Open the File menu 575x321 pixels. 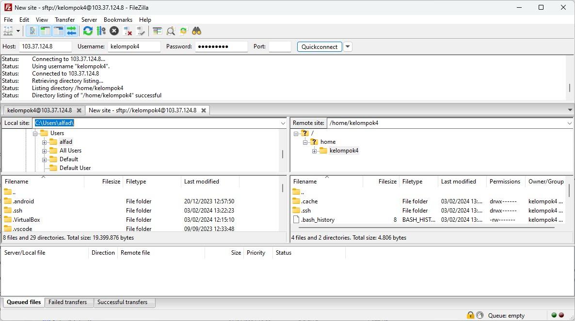tap(8, 20)
